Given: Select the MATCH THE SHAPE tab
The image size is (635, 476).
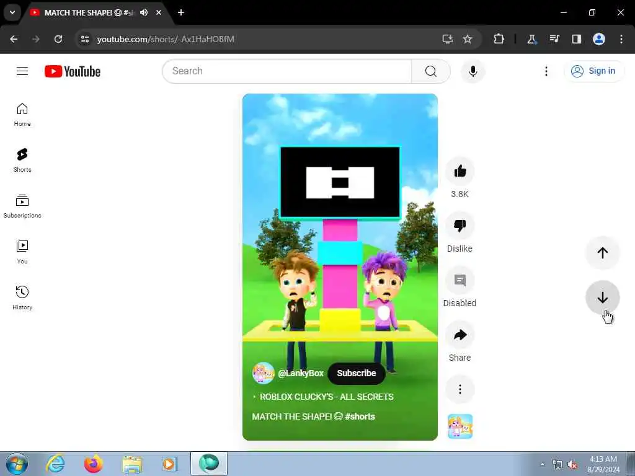Looking at the screenshot, I should 89,12.
